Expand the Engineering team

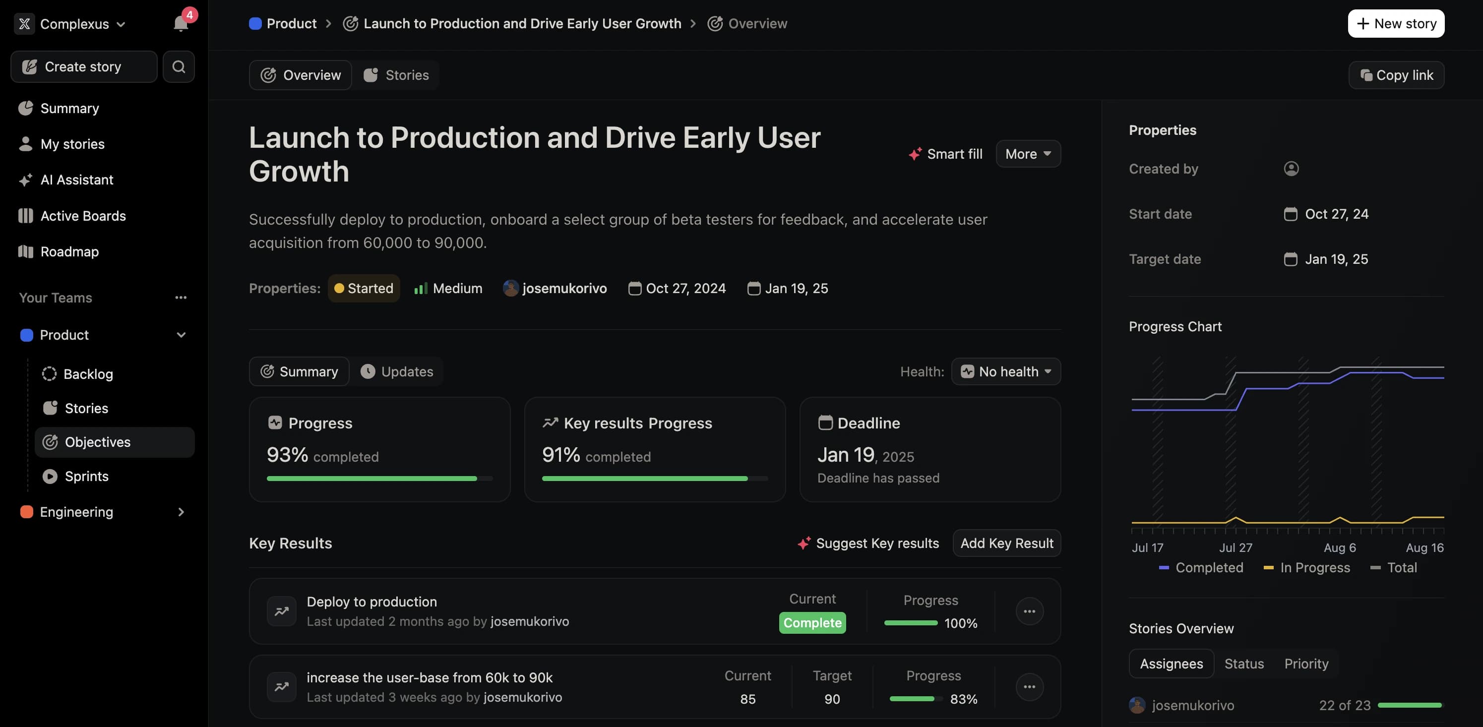pos(181,512)
